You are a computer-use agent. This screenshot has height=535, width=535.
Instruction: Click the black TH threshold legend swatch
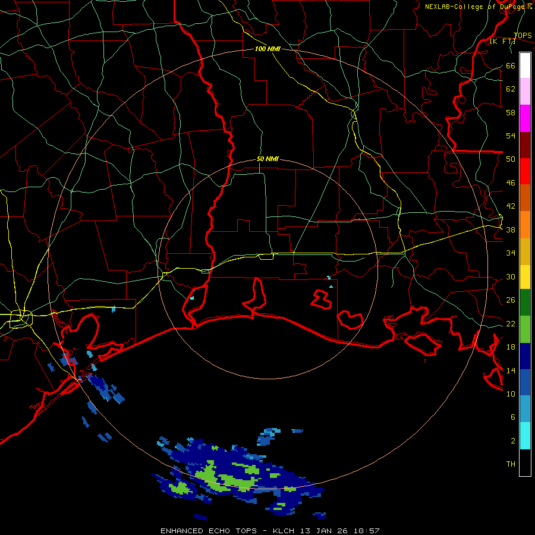[525, 462]
